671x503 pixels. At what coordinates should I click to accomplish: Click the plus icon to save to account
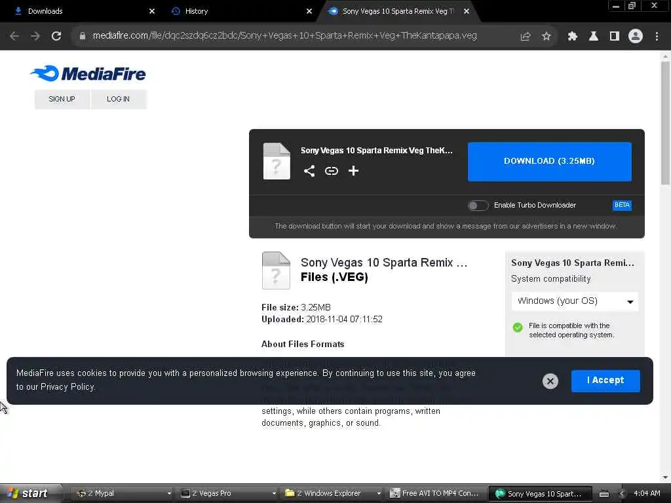coord(353,171)
